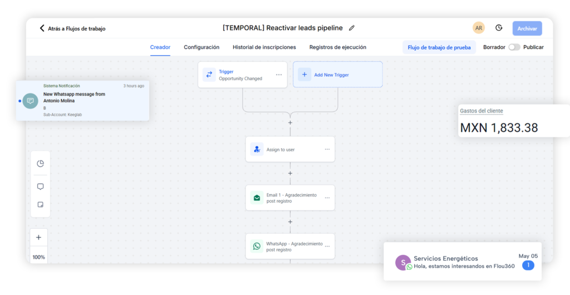Viewport: 570px width, 295px height.
Task: Open version history clock icon
Action: tap(499, 28)
